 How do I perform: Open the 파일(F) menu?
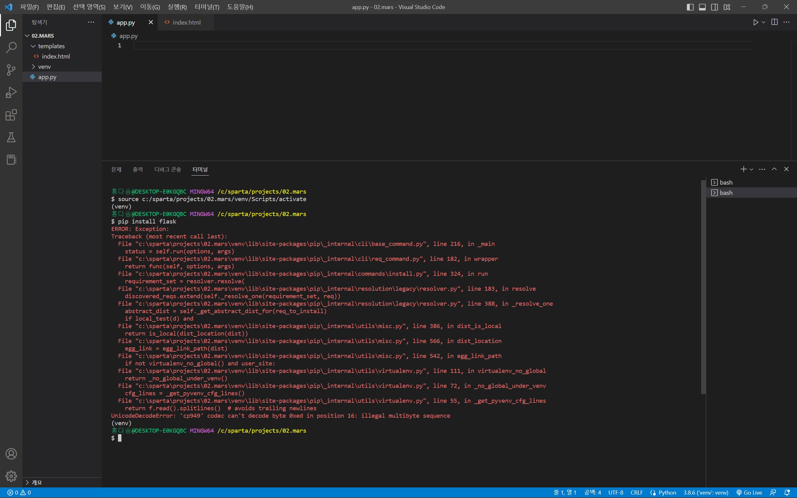(29, 7)
